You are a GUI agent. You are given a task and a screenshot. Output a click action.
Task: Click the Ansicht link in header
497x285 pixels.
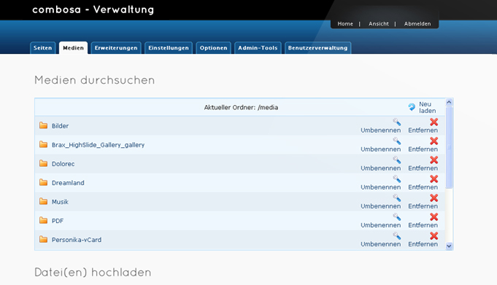(379, 24)
